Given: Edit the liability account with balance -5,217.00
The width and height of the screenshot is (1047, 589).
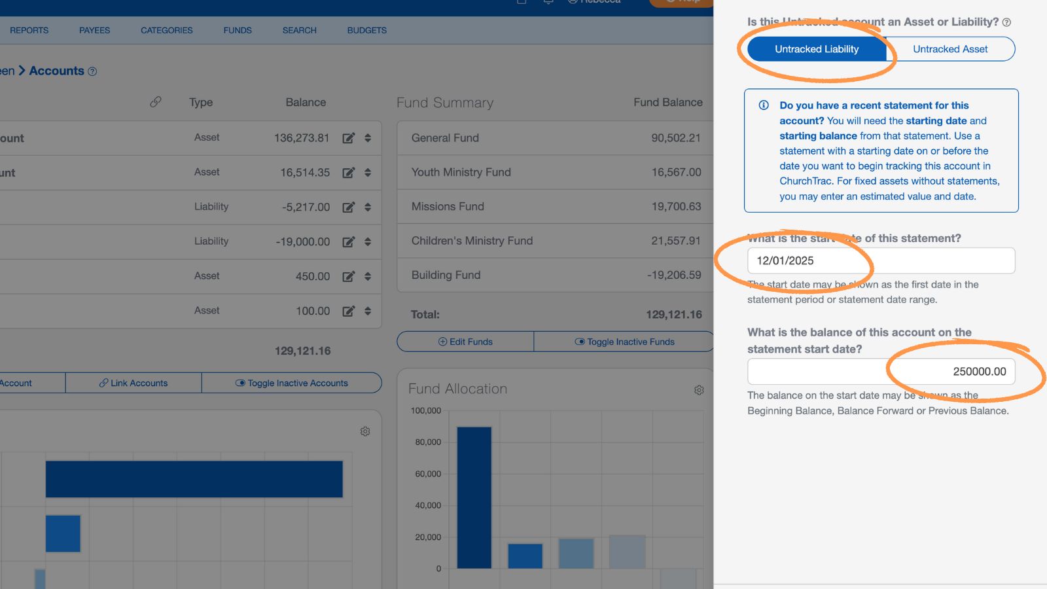Looking at the screenshot, I should (349, 207).
